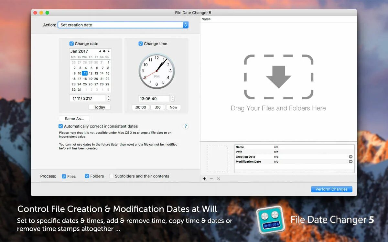
Task: Click the drag files drop zone icon
Action: [x=278, y=77]
